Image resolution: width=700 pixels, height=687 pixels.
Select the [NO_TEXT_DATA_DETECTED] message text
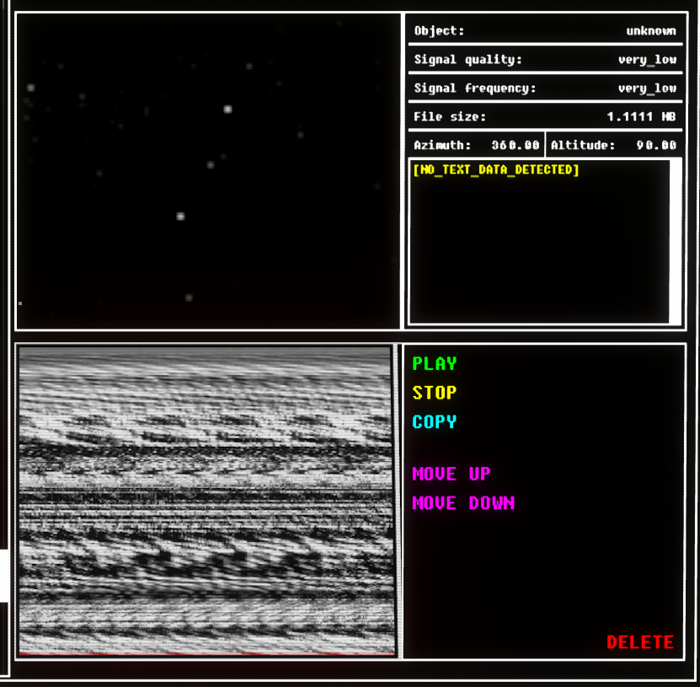496,170
